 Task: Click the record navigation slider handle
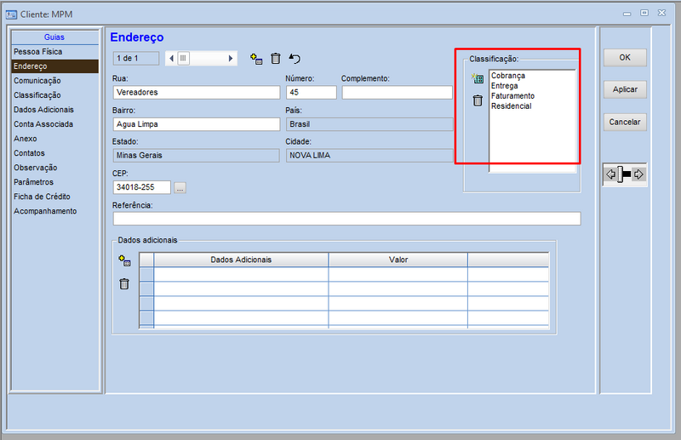tap(621, 174)
